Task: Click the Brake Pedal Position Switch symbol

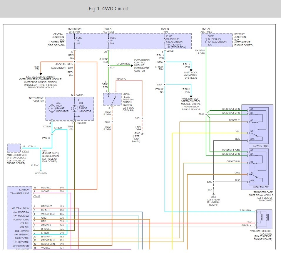Action: coord(112,99)
